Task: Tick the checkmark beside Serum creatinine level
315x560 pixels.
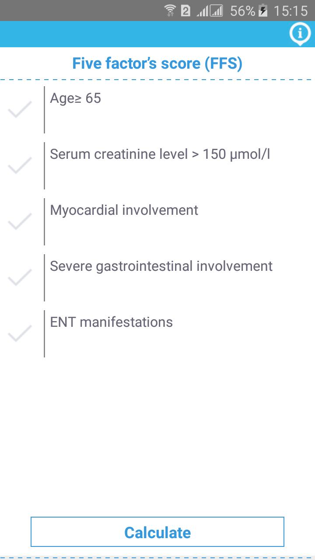Action: point(20,165)
